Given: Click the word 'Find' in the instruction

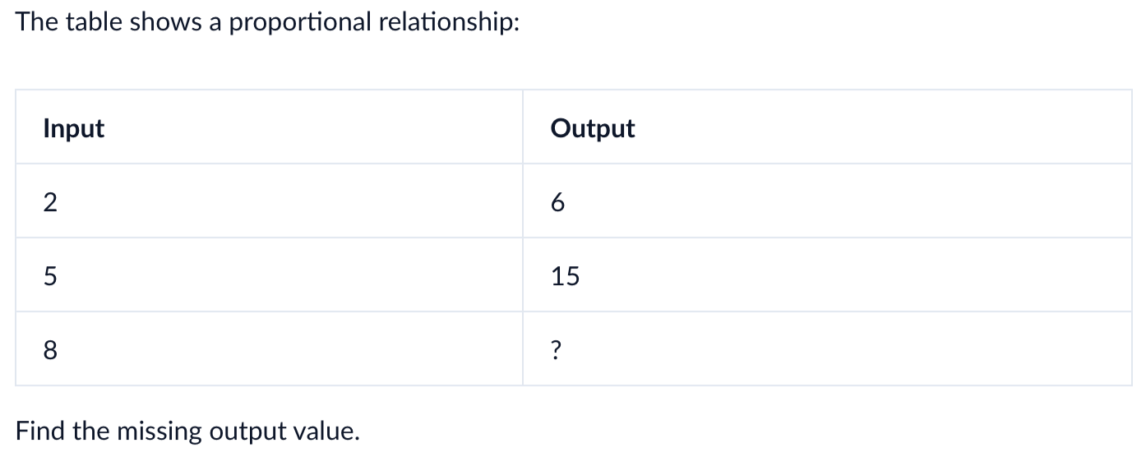Looking at the screenshot, I should 38,431.
